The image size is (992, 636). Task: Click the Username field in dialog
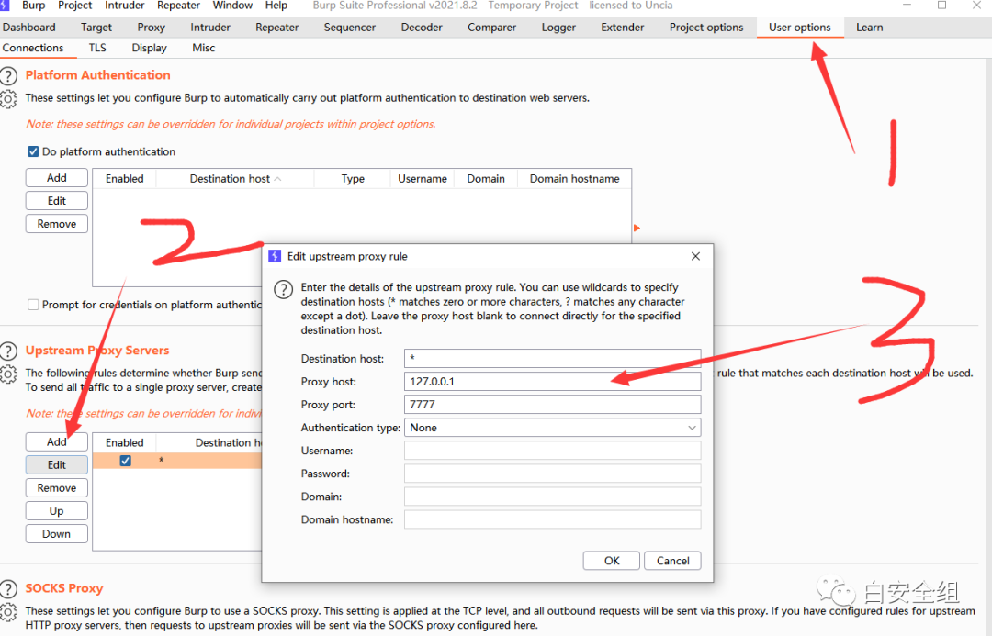click(x=552, y=451)
